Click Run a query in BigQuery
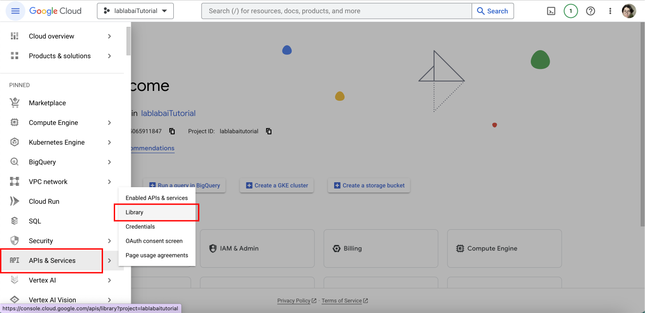The height and width of the screenshot is (313, 645). tap(184, 185)
